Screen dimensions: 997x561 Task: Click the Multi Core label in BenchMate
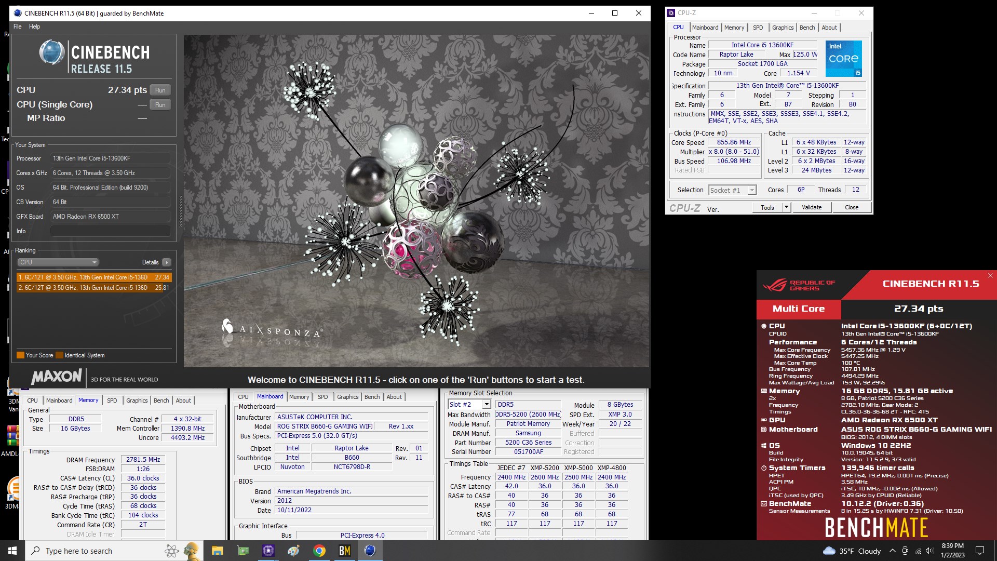799,309
